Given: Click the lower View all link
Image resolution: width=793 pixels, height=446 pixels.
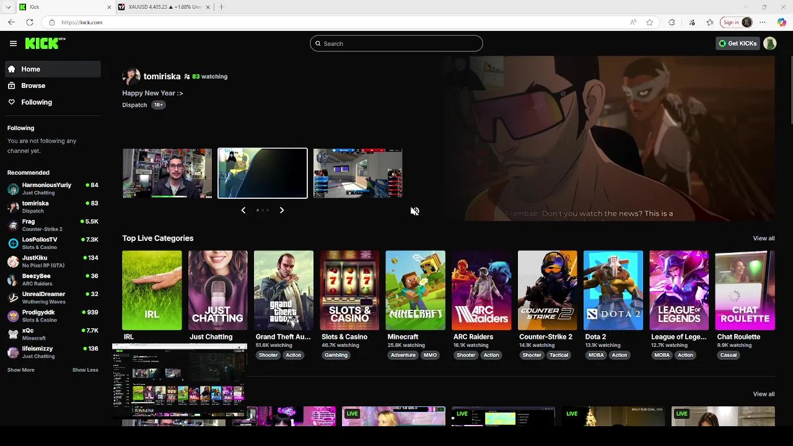Looking at the screenshot, I should coord(763,394).
